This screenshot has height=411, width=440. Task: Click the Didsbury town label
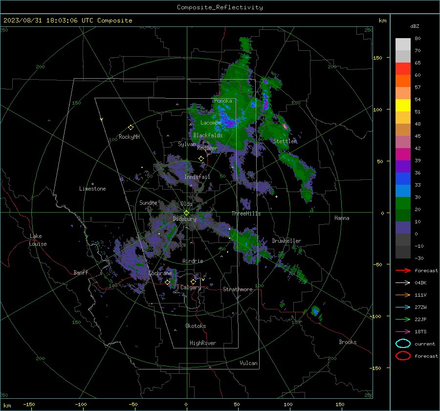[185, 219]
